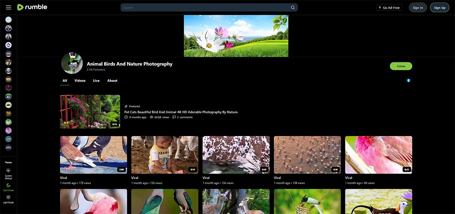The width and height of the screenshot is (455, 214).
Task: Open the hamburger navigation menu
Action: pos(8,8)
